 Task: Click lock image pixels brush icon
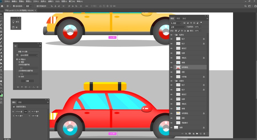click(x=179, y=31)
